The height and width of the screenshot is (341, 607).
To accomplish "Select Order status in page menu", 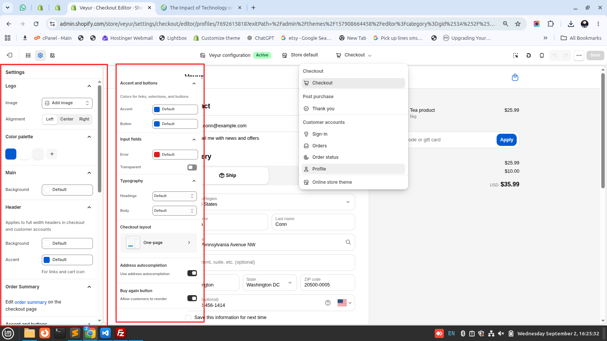I will (x=353, y=157).
